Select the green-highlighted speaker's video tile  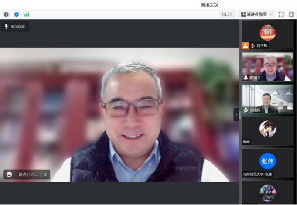[268, 99]
